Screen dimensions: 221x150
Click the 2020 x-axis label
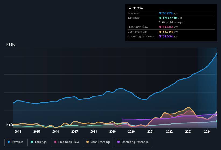coord(131,132)
